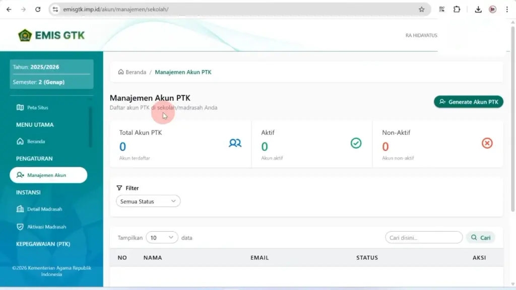The image size is (516, 290).
Task: Click the Peta Situs map icon
Action: point(20,107)
